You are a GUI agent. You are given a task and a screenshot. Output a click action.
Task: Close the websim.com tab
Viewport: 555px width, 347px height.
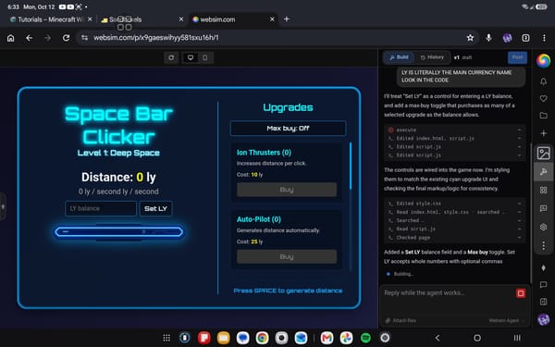click(272, 19)
